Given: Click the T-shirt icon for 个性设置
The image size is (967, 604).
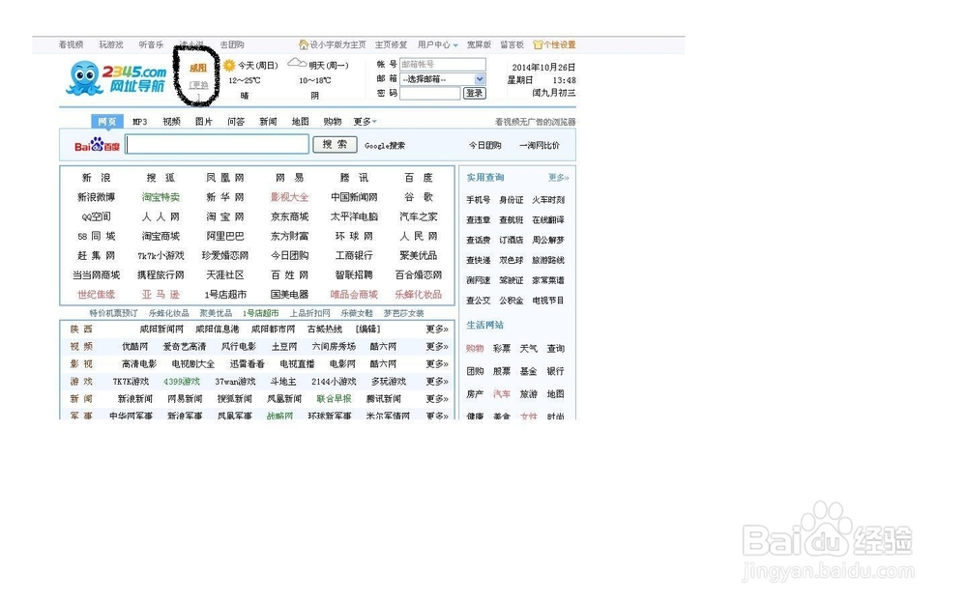Looking at the screenshot, I should tap(538, 44).
